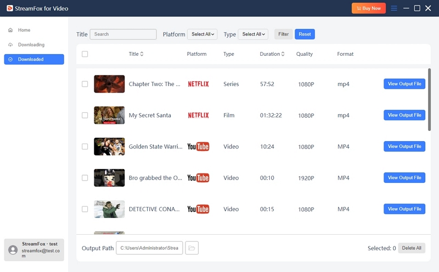
Task: Open the Bro grabbed video thumbnail
Action: pyautogui.click(x=109, y=178)
